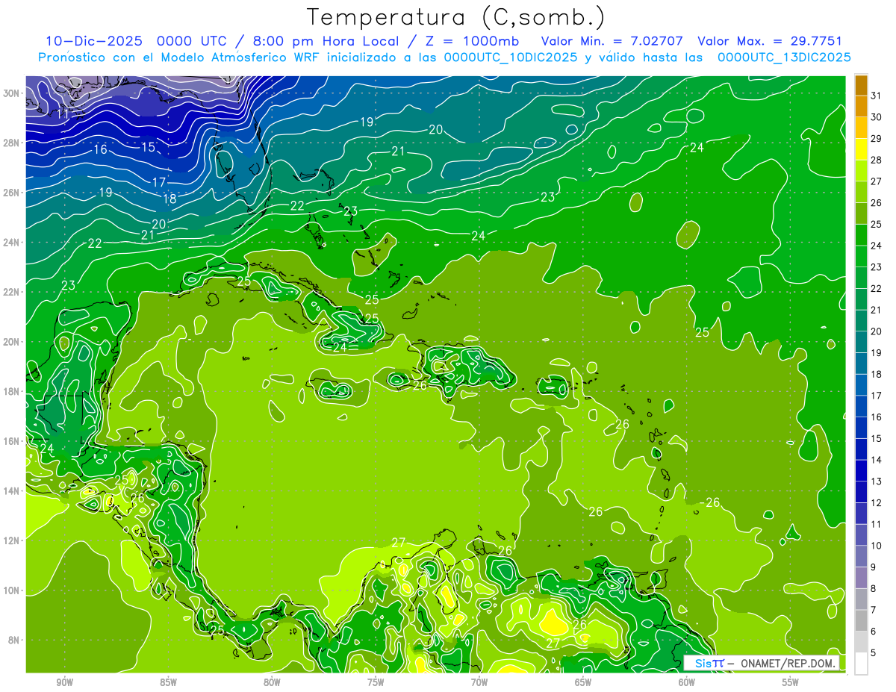The image size is (896, 692).
Task: Click the 22N latitude axis label
Action: coord(11,292)
